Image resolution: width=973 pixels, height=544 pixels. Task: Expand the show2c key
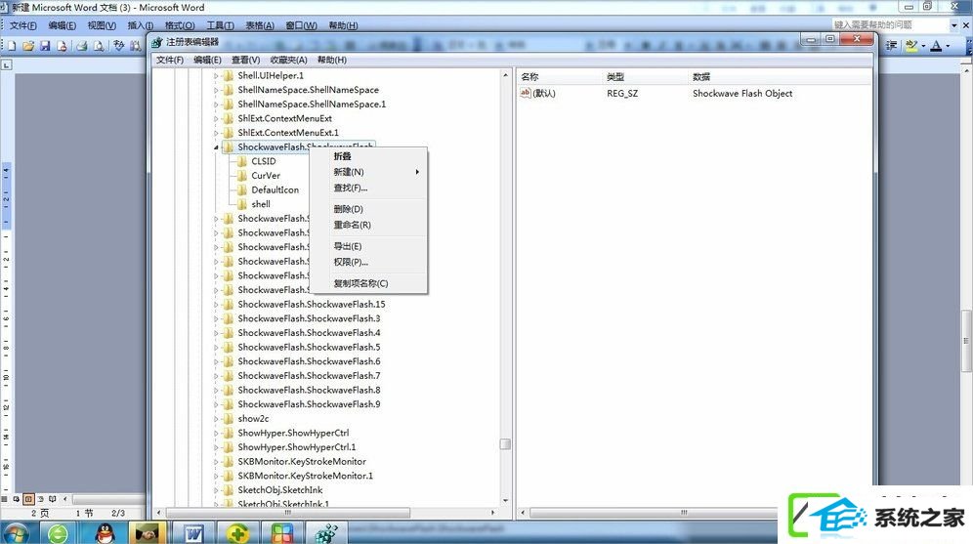pyautogui.click(x=216, y=419)
